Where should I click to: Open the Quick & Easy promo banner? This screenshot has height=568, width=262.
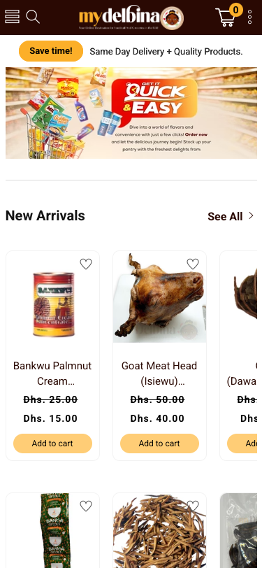click(131, 113)
